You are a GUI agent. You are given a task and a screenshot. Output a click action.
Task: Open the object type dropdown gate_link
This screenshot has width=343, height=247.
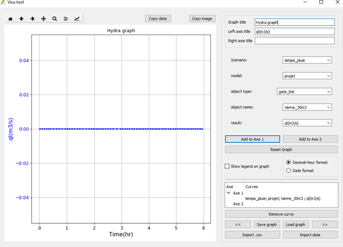pyautogui.click(x=304, y=92)
